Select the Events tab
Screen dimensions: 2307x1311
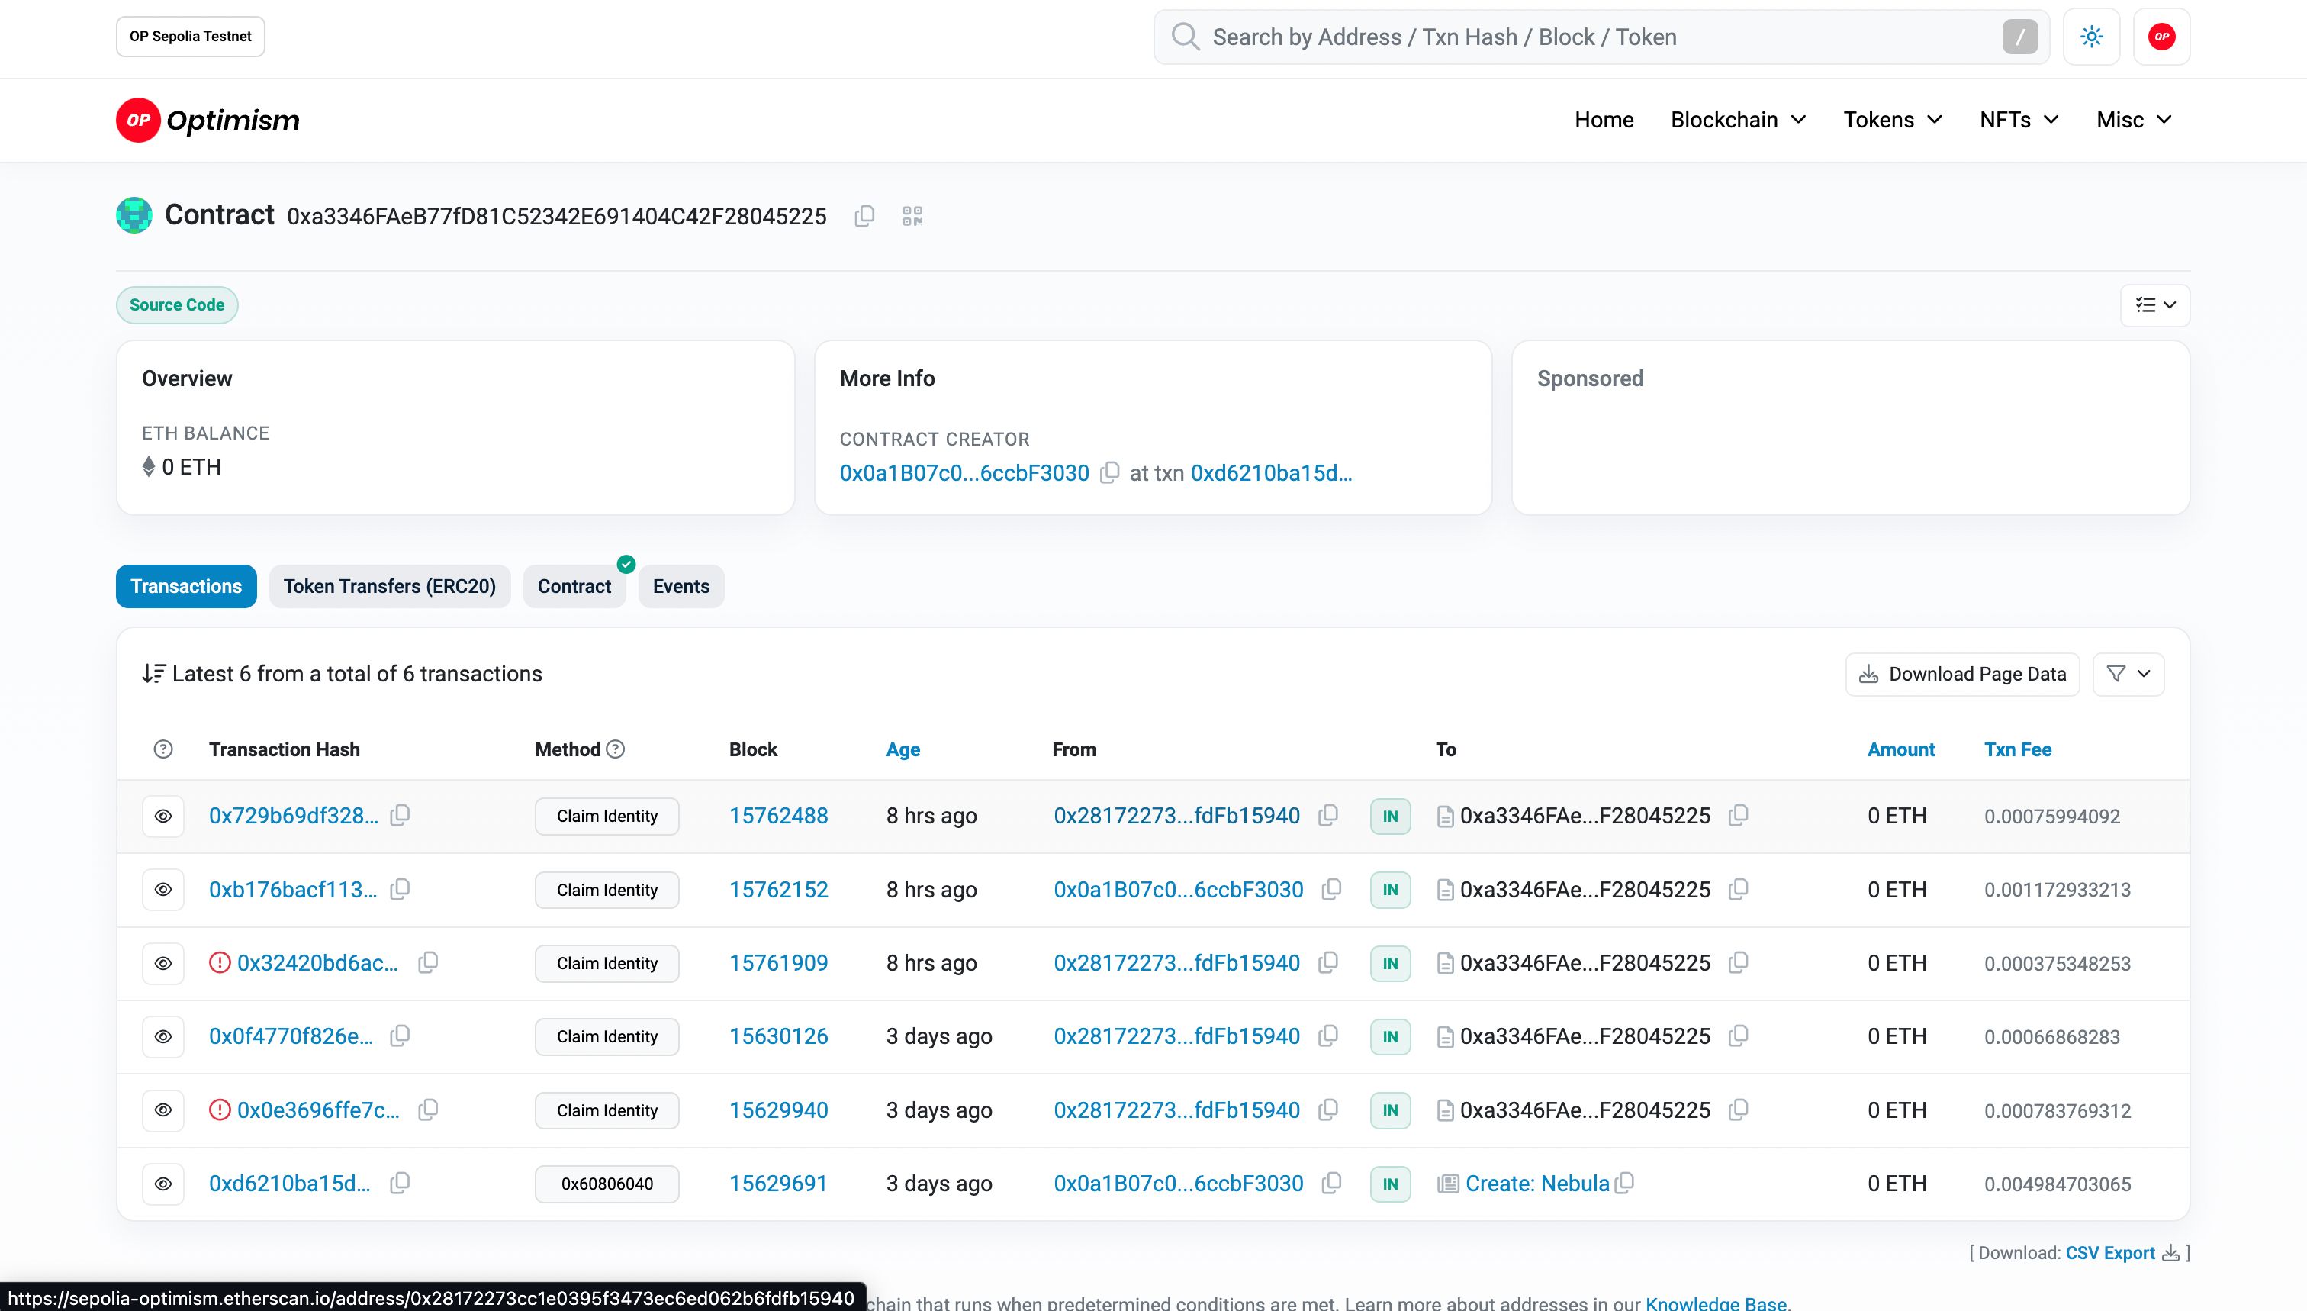tap(681, 585)
